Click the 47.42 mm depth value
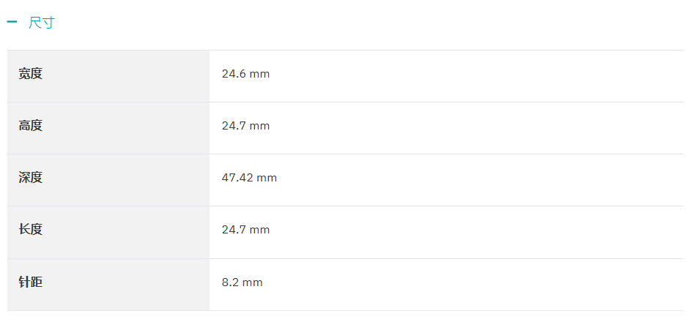The height and width of the screenshot is (322, 693). pos(249,178)
